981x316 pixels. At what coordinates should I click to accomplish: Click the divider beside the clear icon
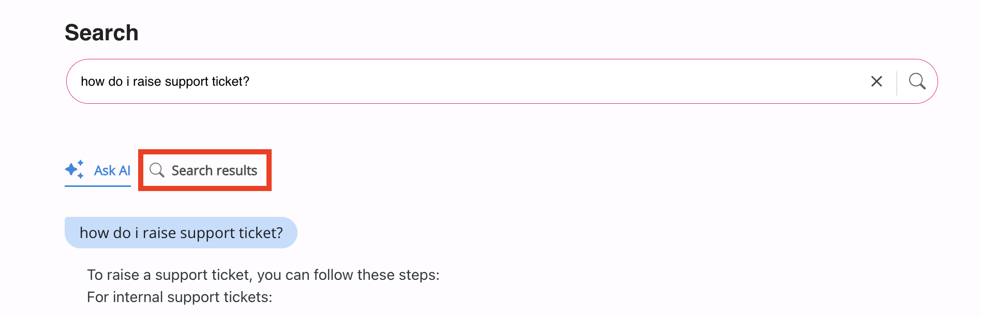coord(897,82)
